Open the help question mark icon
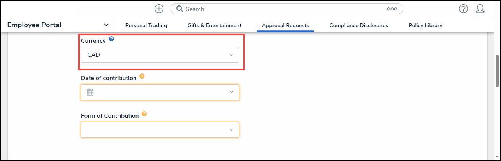The image size is (501, 161). pos(463,9)
